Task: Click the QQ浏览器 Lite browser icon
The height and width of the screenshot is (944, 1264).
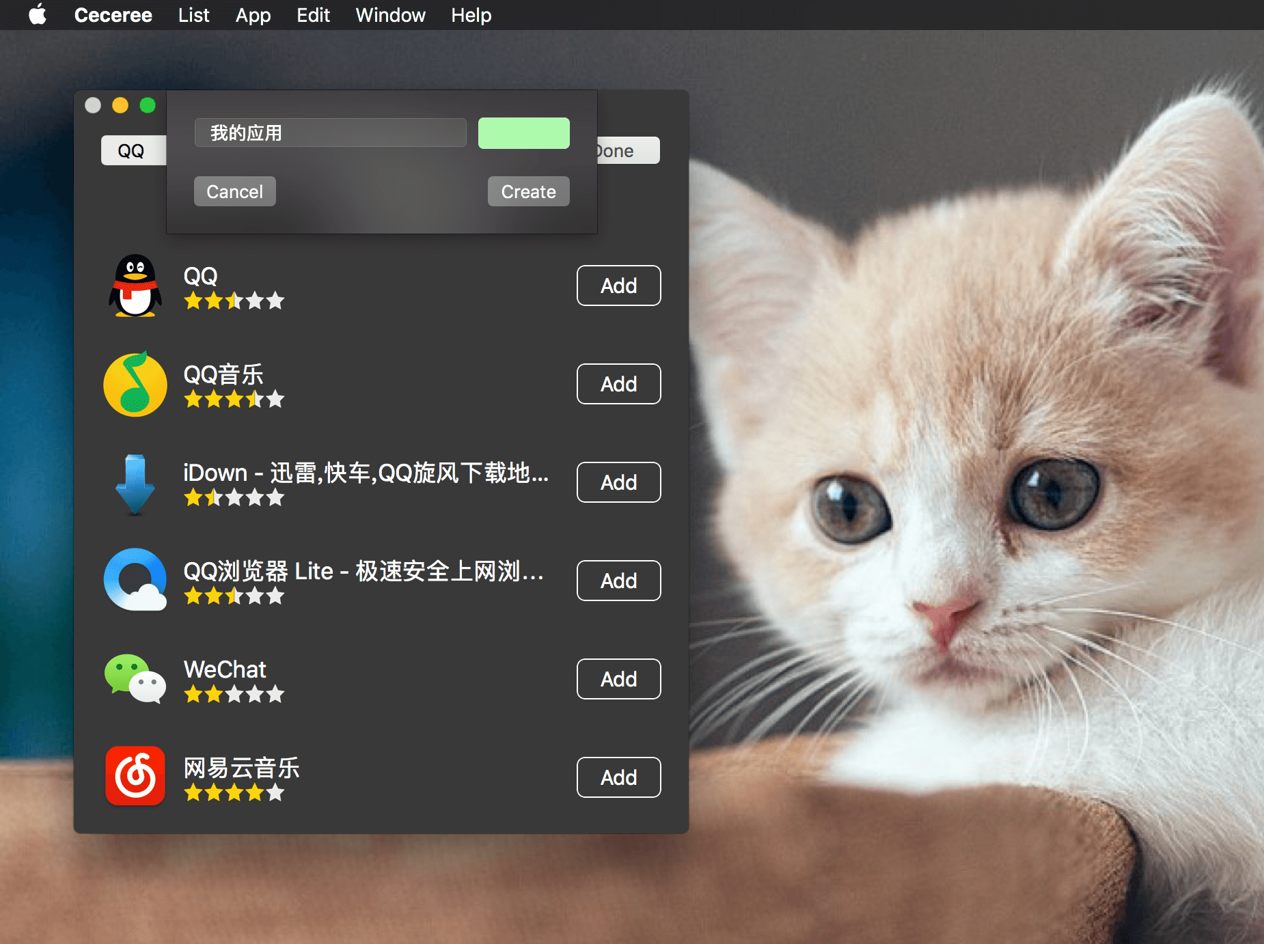Action: click(135, 579)
